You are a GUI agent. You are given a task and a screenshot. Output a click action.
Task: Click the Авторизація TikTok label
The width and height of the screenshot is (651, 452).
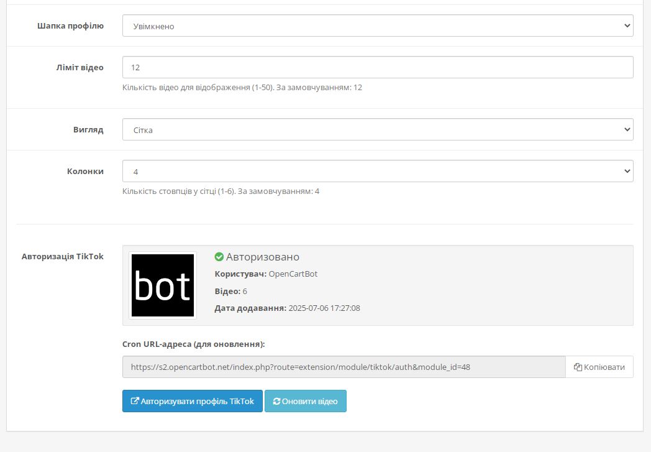(62, 256)
